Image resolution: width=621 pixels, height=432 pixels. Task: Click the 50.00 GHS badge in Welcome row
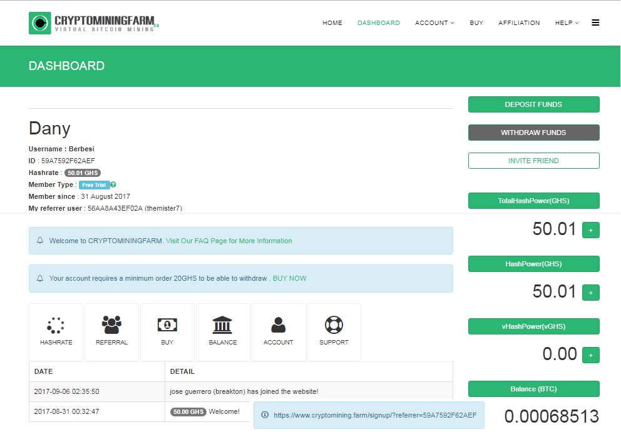pos(188,412)
